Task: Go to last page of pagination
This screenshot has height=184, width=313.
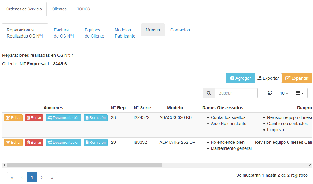Action: [52, 177]
